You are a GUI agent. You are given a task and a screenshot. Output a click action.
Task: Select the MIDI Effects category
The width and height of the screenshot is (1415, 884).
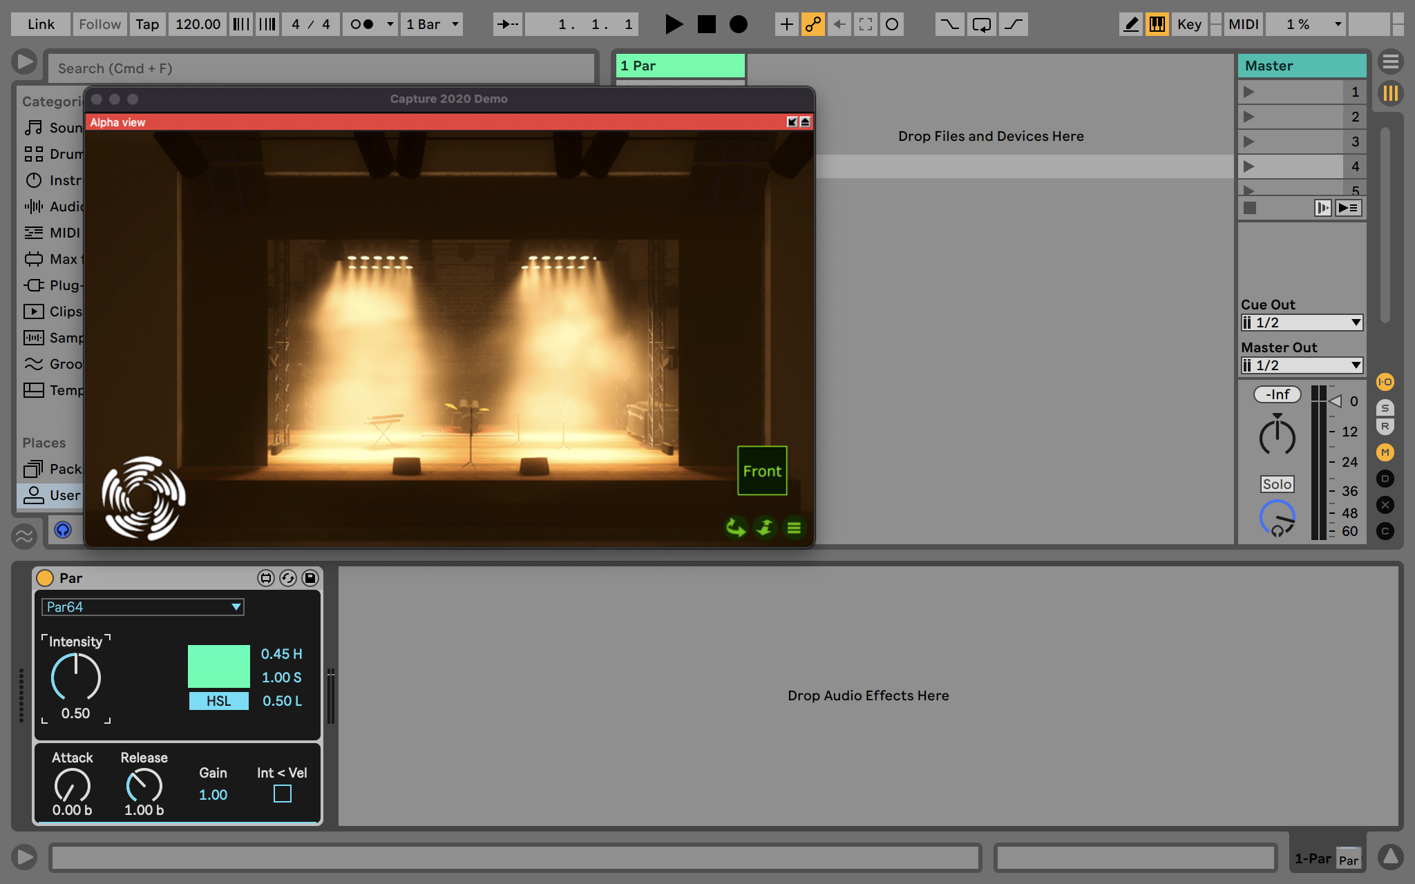(x=54, y=233)
